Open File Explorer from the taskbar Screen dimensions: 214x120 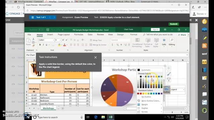103,117
